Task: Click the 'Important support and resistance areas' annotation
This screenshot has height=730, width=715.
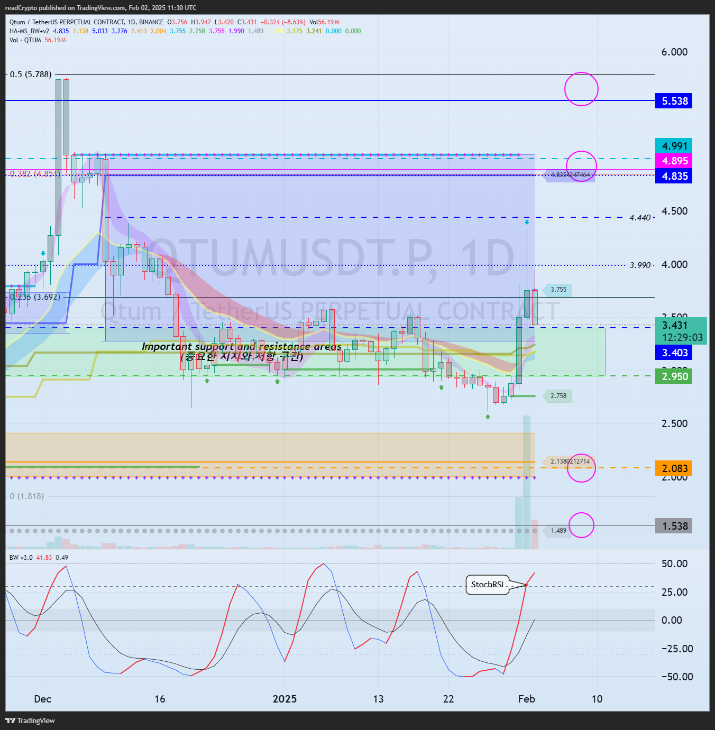Action: 242,347
